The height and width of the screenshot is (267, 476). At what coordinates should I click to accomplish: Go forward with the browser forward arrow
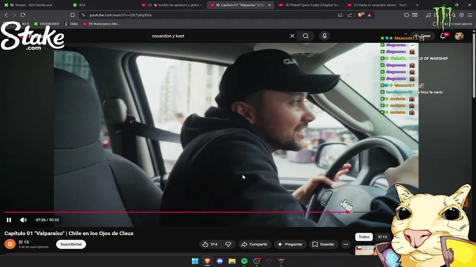click(14, 15)
